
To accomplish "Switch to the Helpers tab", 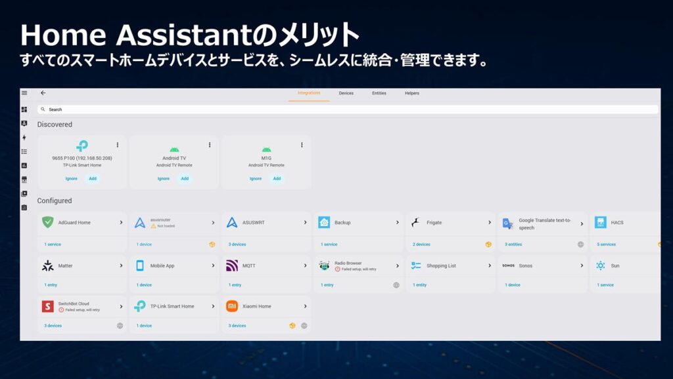I will point(412,93).
